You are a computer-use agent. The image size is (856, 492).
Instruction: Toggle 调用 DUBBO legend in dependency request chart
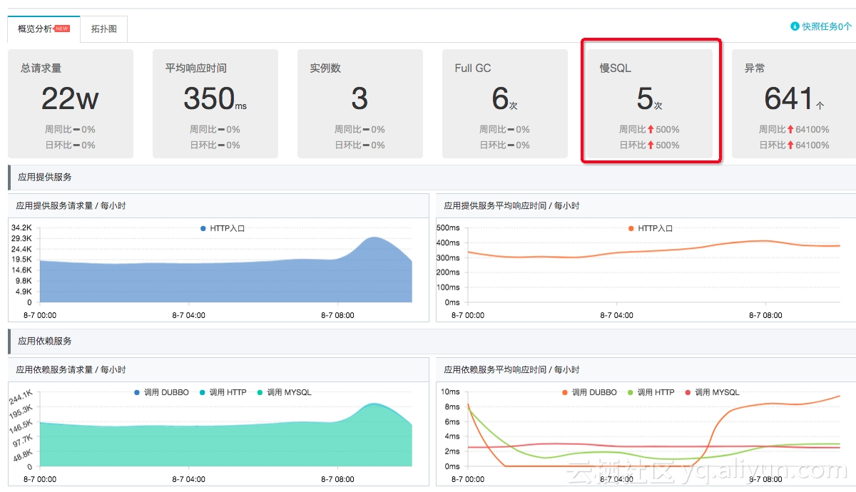pyautogui.click(x=161, y=392)
